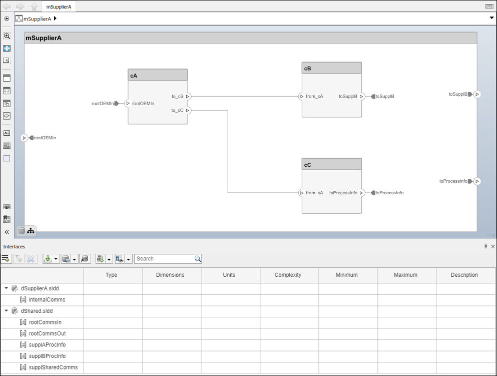The width and height of the screenshot is (497, 376).
Task: Click the Fit to View icon
Action: coord(7,48)
